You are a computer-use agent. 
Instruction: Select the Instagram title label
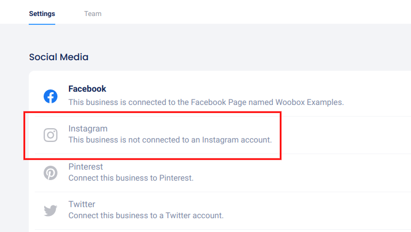coord(88,129)
